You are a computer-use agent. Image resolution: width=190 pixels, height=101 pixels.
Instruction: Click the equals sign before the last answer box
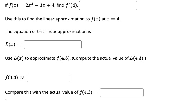[96, 93]
